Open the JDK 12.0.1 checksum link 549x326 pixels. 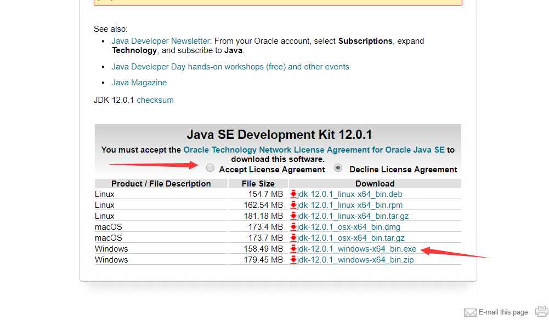click(155, 100)
